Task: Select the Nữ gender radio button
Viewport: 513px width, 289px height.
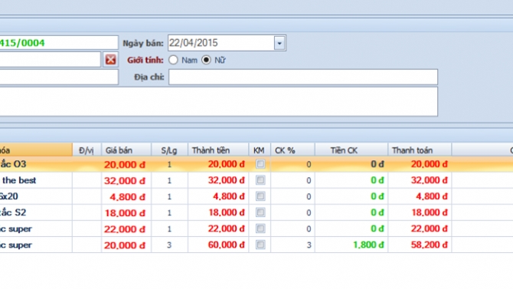Action: (206, 60)
